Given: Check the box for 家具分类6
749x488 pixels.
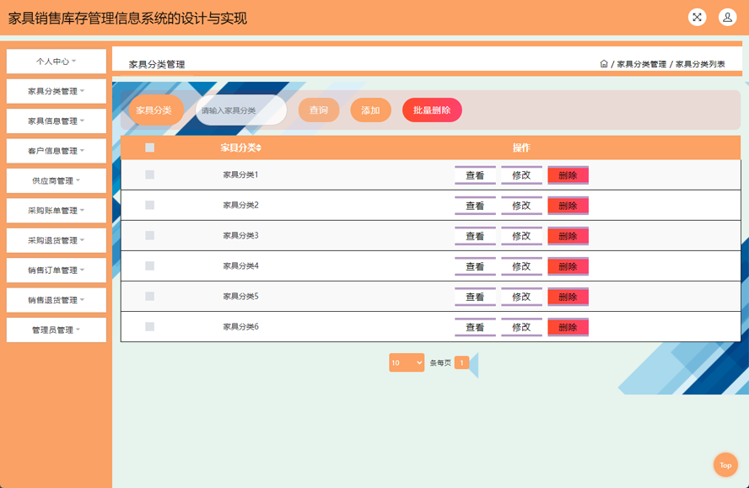Looking at the screenshot, I should pyautogui.click(x=149, y=327).
